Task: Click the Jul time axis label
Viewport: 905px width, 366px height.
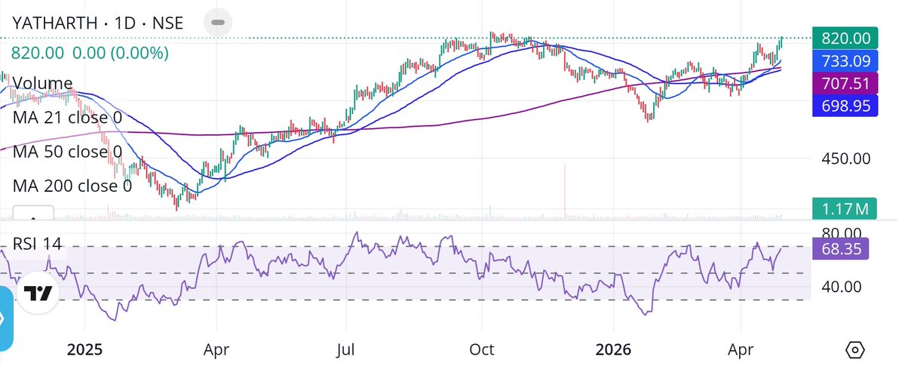Action: coord(346,350)
